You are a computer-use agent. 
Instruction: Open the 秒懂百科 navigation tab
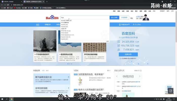point(48,25)
